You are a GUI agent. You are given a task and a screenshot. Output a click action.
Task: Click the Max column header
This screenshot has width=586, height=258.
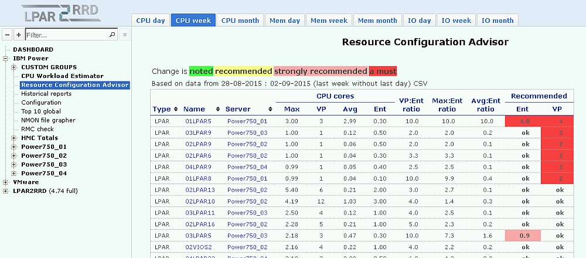292,109
